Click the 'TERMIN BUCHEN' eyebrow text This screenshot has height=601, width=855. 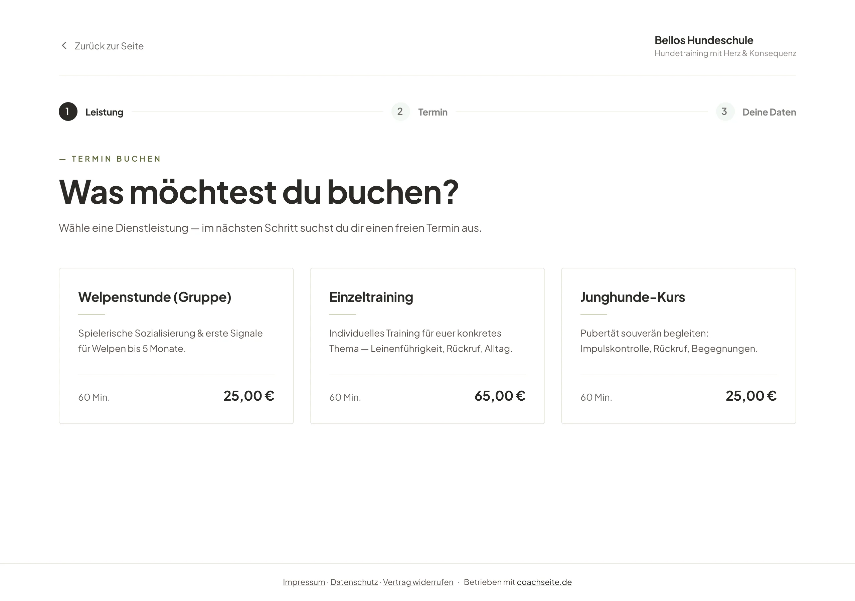coord(116,159)
